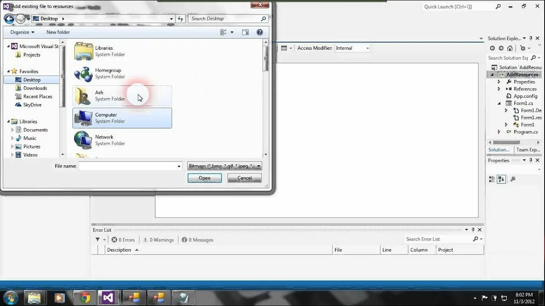
Task: Toggle the 0 Messages filter
Action: 197,240
